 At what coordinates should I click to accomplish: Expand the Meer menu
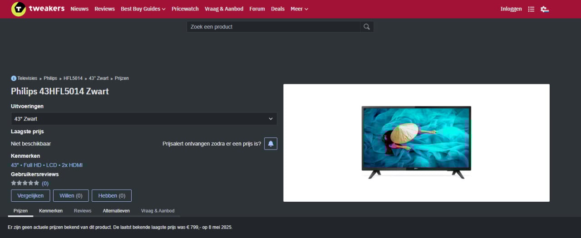pos(299,9)
